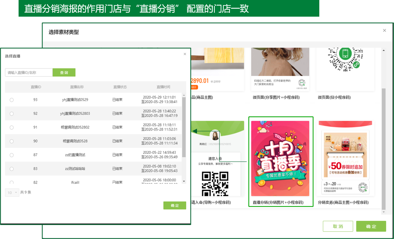
Task: Click live name zz的直播测试
Action: (75, 155)
